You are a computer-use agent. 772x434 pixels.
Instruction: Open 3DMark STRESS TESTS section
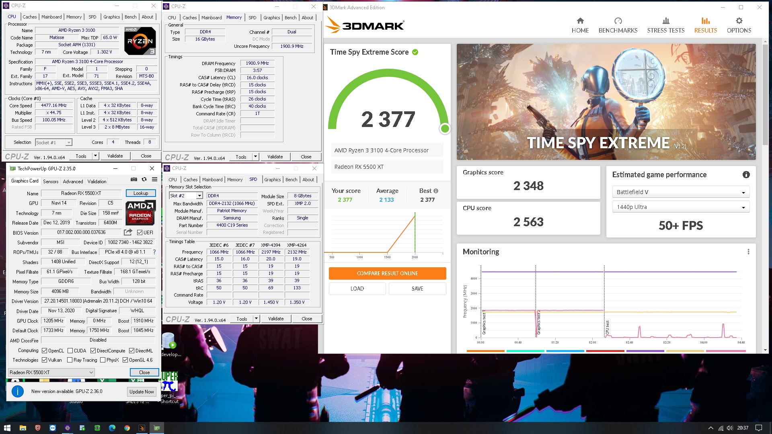pyautogui.click(x=666, y=25)
